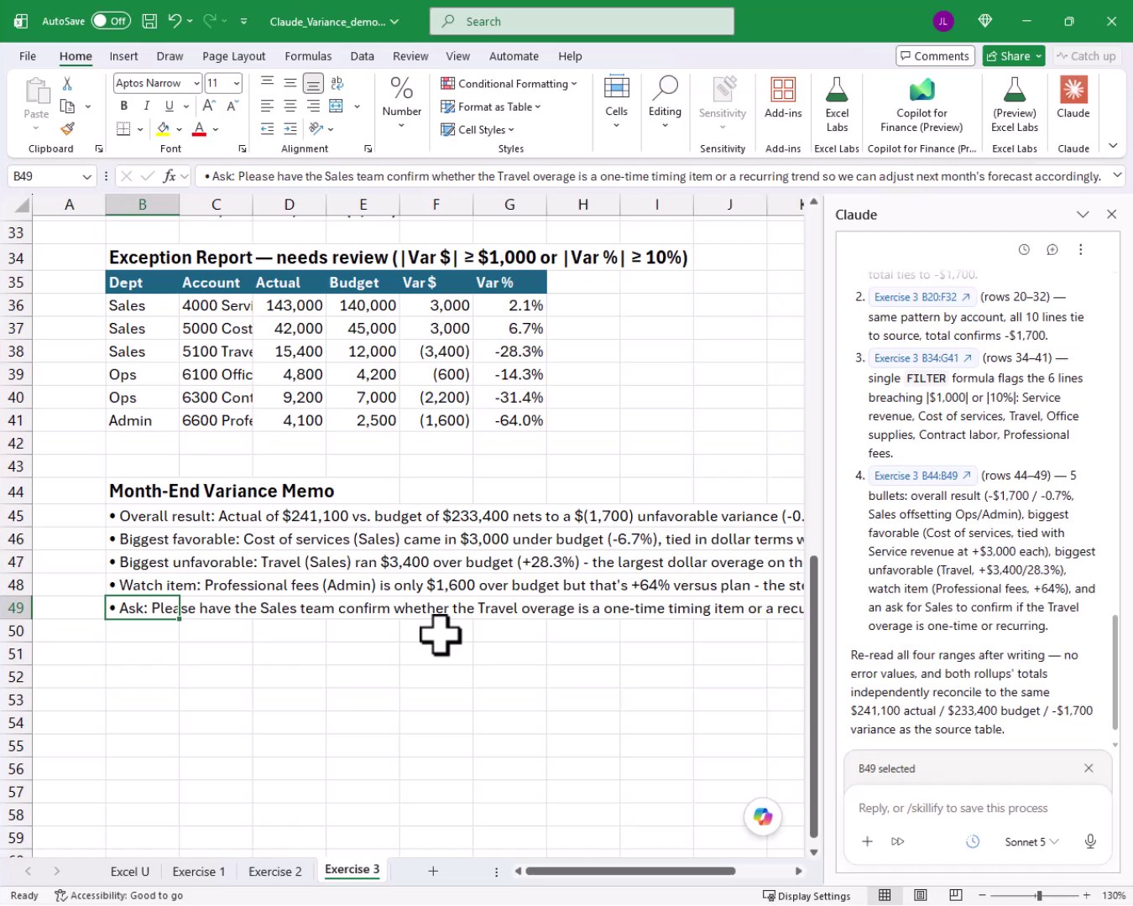
Task: Click the Comments button
Action: coord(935,56)
